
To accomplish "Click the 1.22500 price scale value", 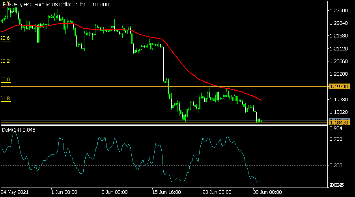I will [338, 10].
